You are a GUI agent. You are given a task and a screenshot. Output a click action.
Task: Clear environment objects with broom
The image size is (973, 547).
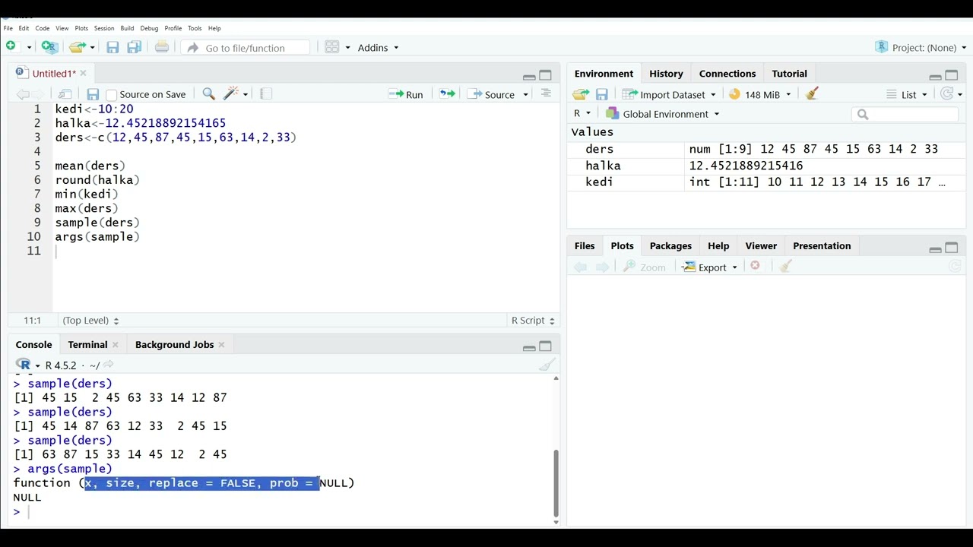coord(812,94)
